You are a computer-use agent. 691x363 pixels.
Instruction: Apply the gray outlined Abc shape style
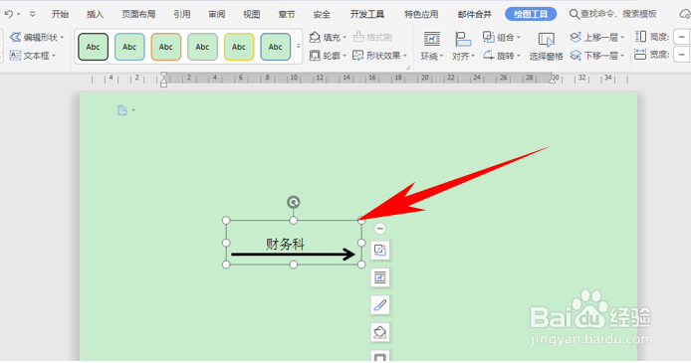[202, 47]
